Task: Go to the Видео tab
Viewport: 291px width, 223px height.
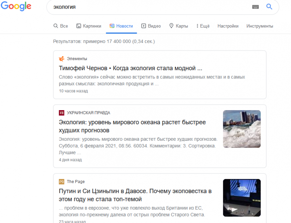Action: (151, 26)
